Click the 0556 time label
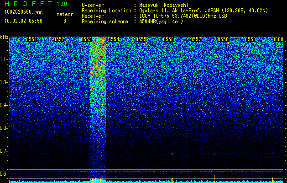 (x=168, y=39)
